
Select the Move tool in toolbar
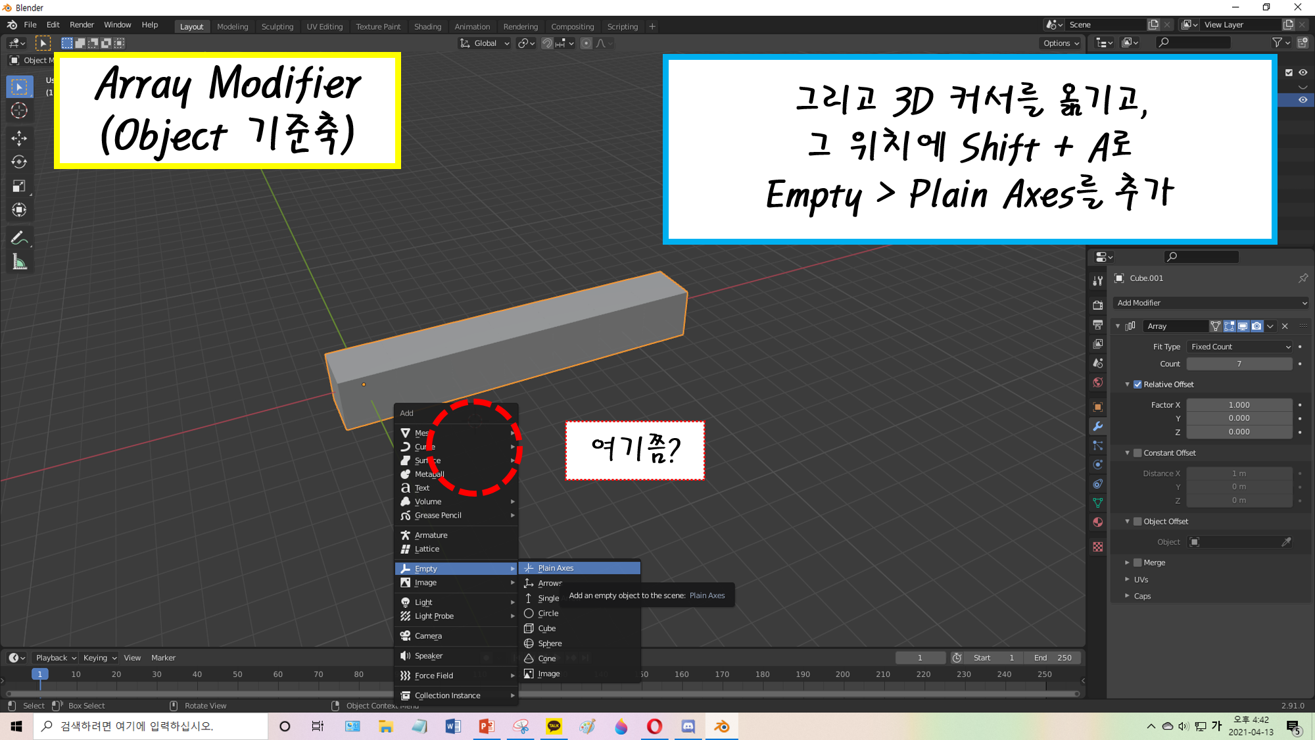point(19,137)
